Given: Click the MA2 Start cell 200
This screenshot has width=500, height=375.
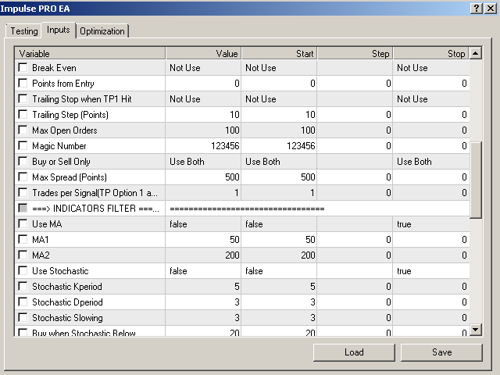Looking at the screenshot, I should [x=279, y=255].
